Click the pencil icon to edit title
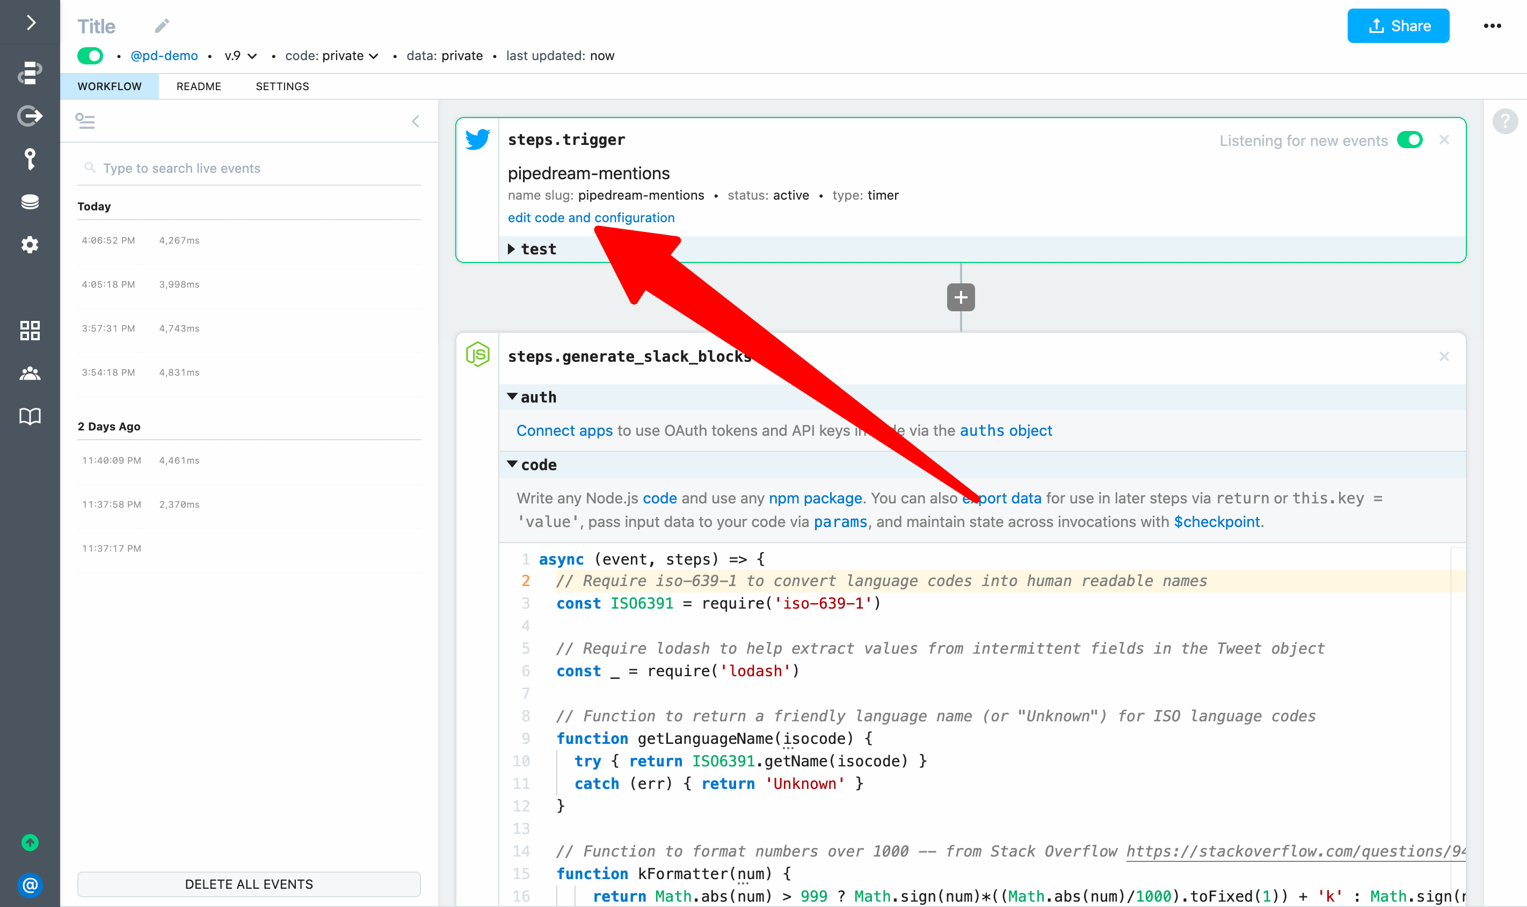Image resolution: width=1527 pixels, height=907 pixels. (162, 26)
